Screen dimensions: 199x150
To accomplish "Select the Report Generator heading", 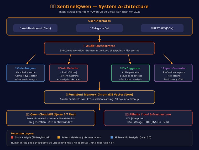I will tap(173, 68).
